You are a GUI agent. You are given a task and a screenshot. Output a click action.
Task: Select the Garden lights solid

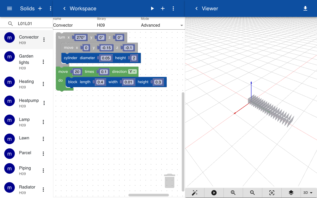tap(26, 62)
